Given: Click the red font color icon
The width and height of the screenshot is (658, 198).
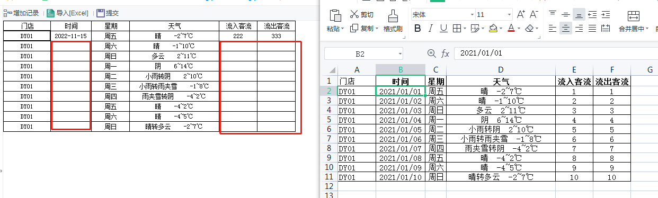Looking at the screenshot, I should coord(511,28).
